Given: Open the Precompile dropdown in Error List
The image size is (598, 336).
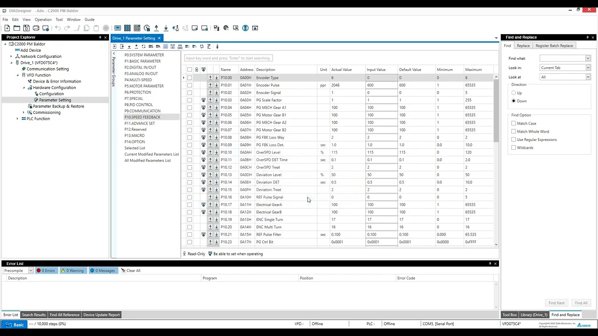Looking at the screenshot, I should pos(30,271).
